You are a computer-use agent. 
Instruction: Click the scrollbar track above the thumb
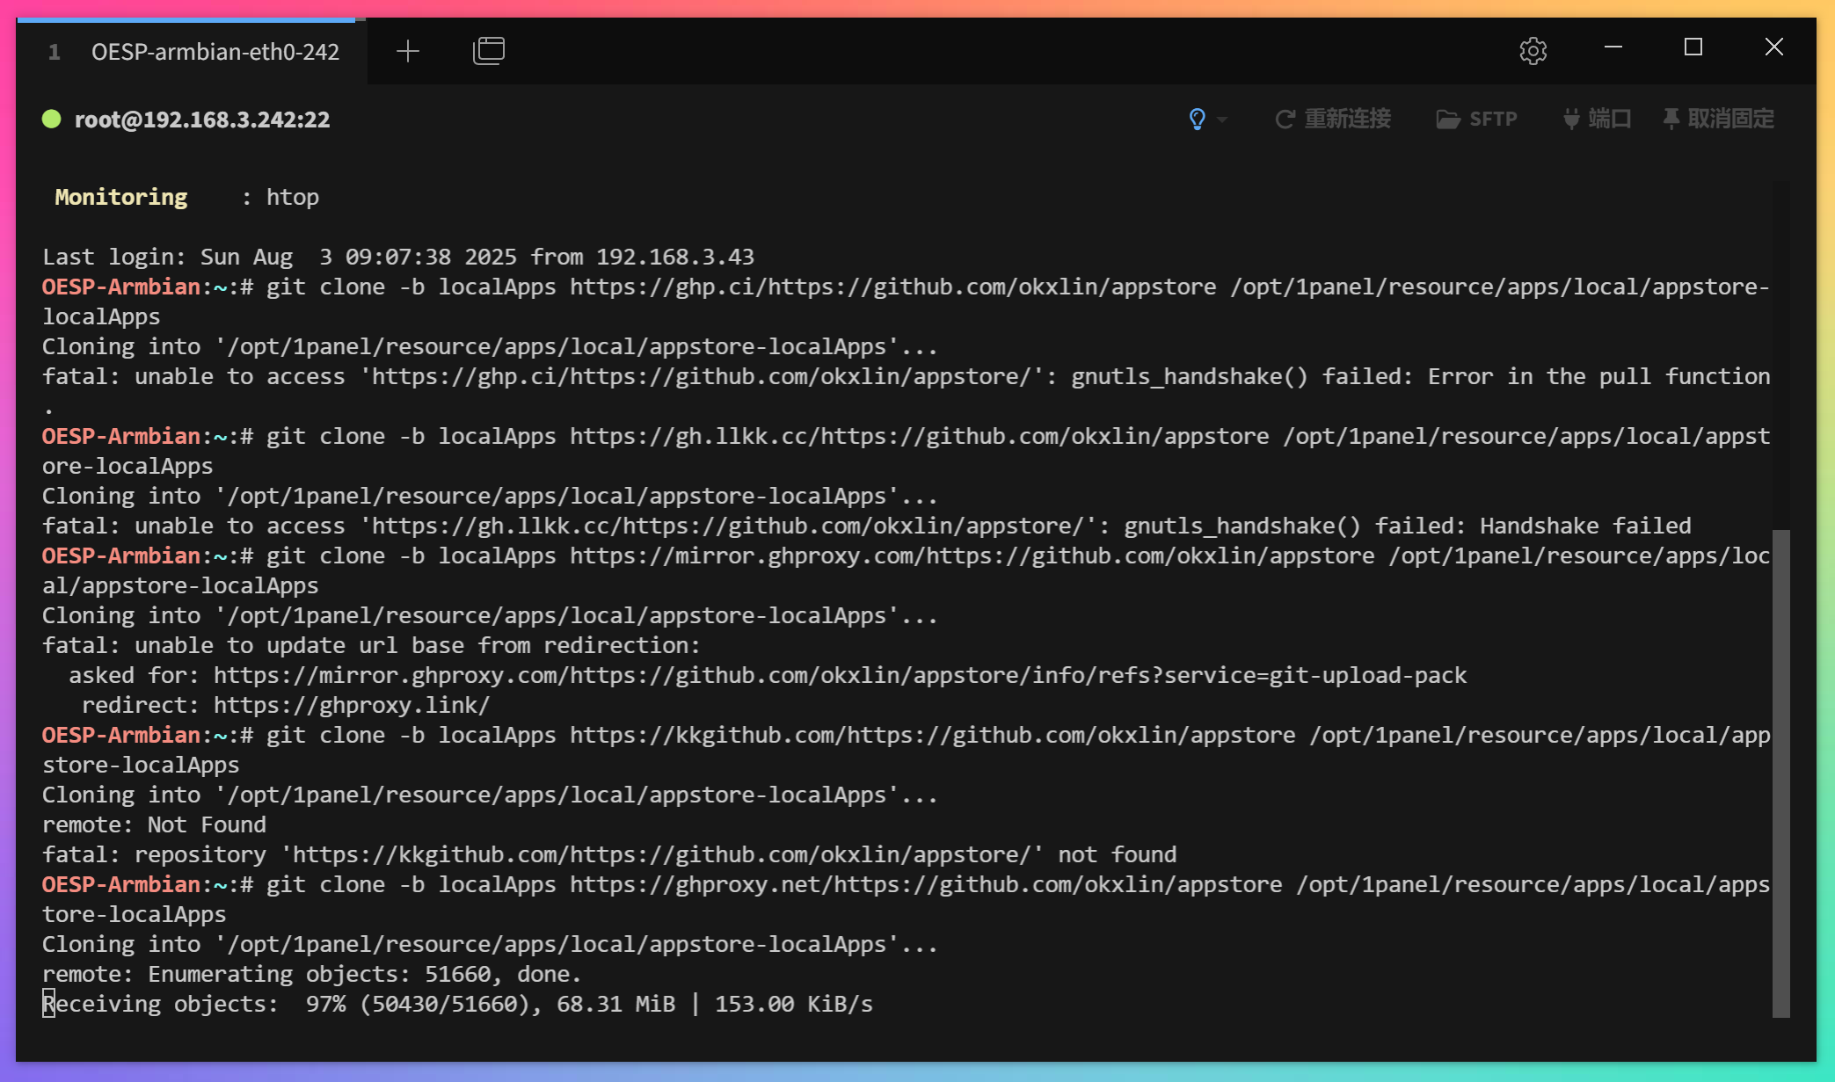click(1780, 352)
